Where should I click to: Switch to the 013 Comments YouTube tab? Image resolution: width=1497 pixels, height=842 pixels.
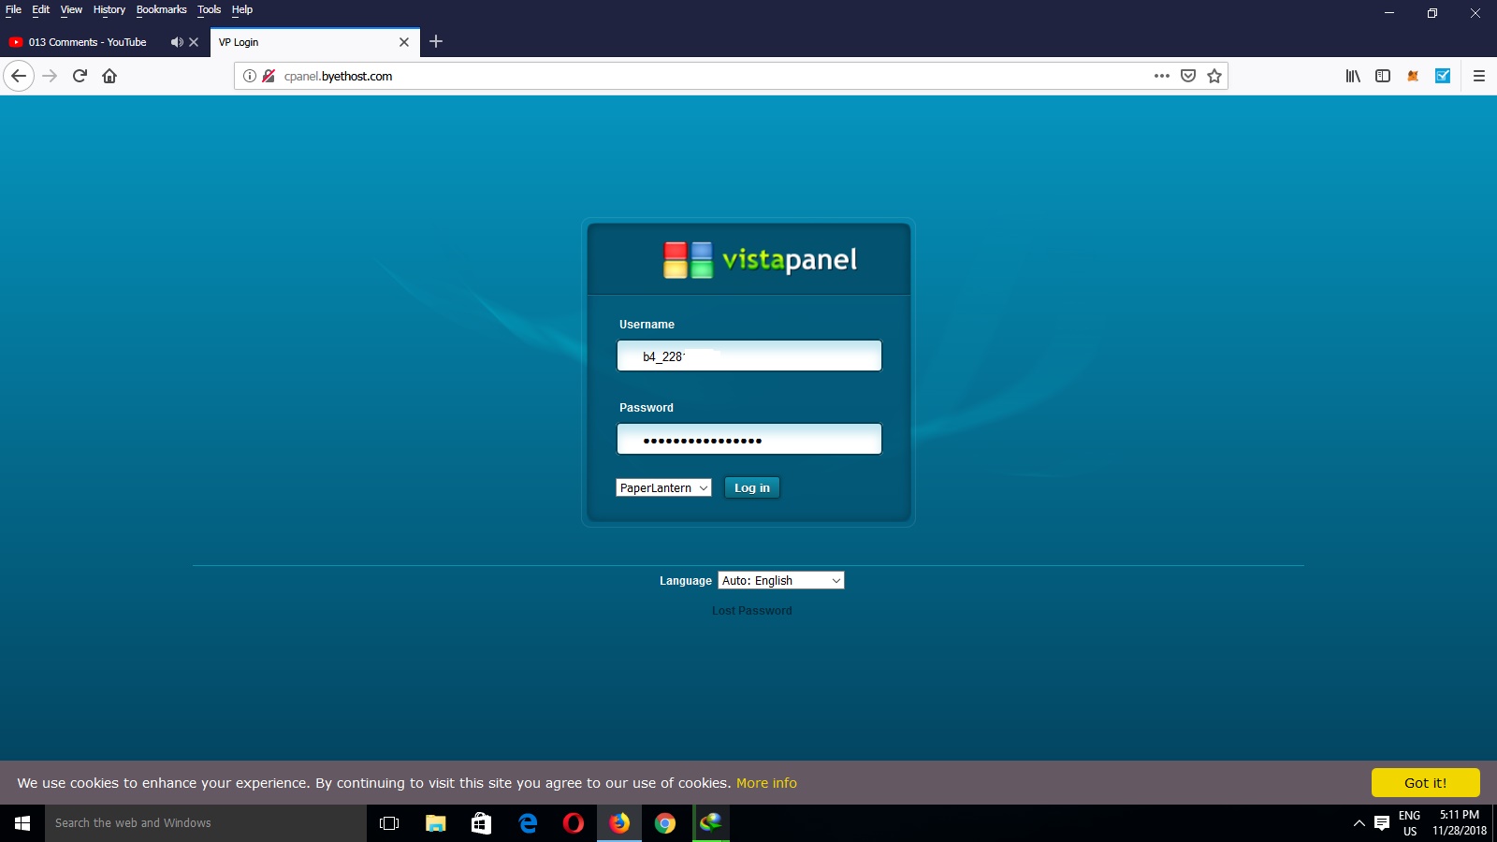point(87,42)
